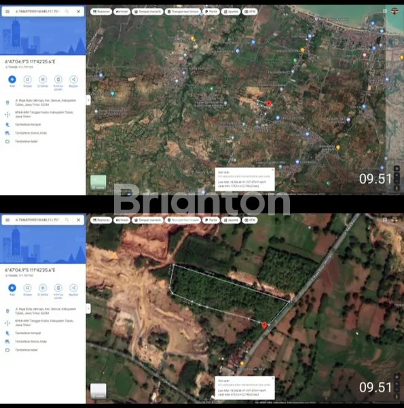Screen dimensions: 404x408
Task: Click Pegman street view icon in wide-area view
Action: (397, 188)
